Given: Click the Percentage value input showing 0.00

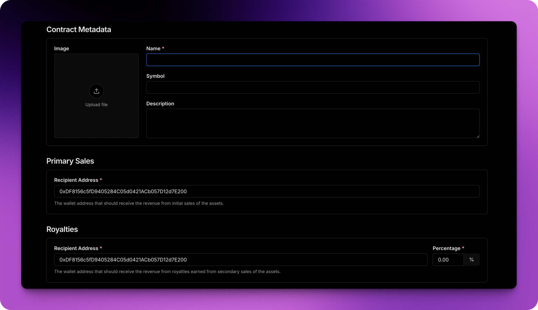Looking at the screenshot, I should pyautogui.click(x=448, y=260).
